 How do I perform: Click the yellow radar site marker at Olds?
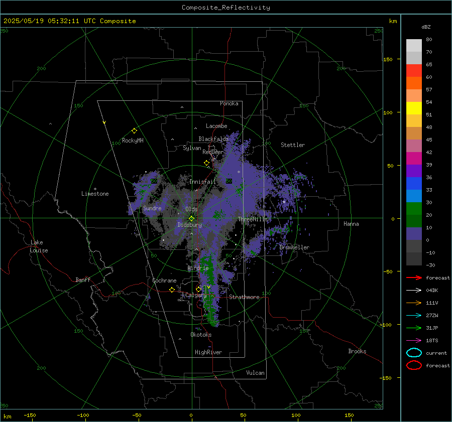[191, 219]
